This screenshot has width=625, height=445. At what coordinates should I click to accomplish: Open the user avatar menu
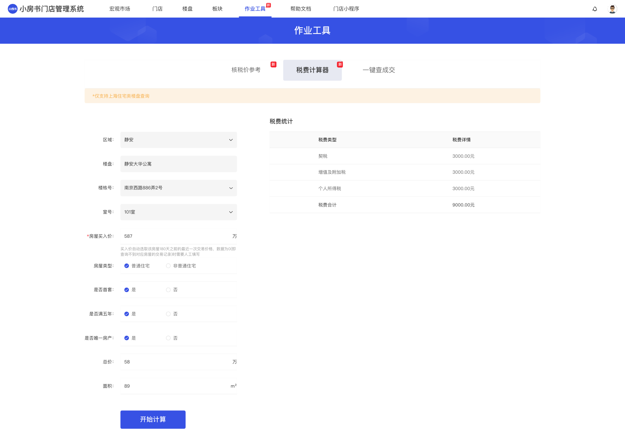612,9
